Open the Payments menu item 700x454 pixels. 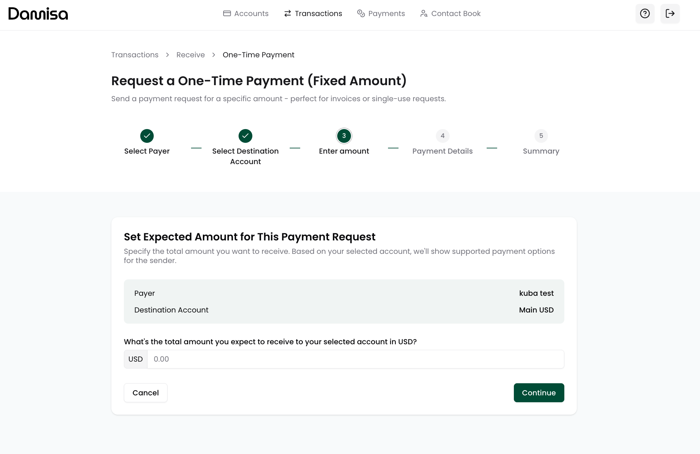386,13
